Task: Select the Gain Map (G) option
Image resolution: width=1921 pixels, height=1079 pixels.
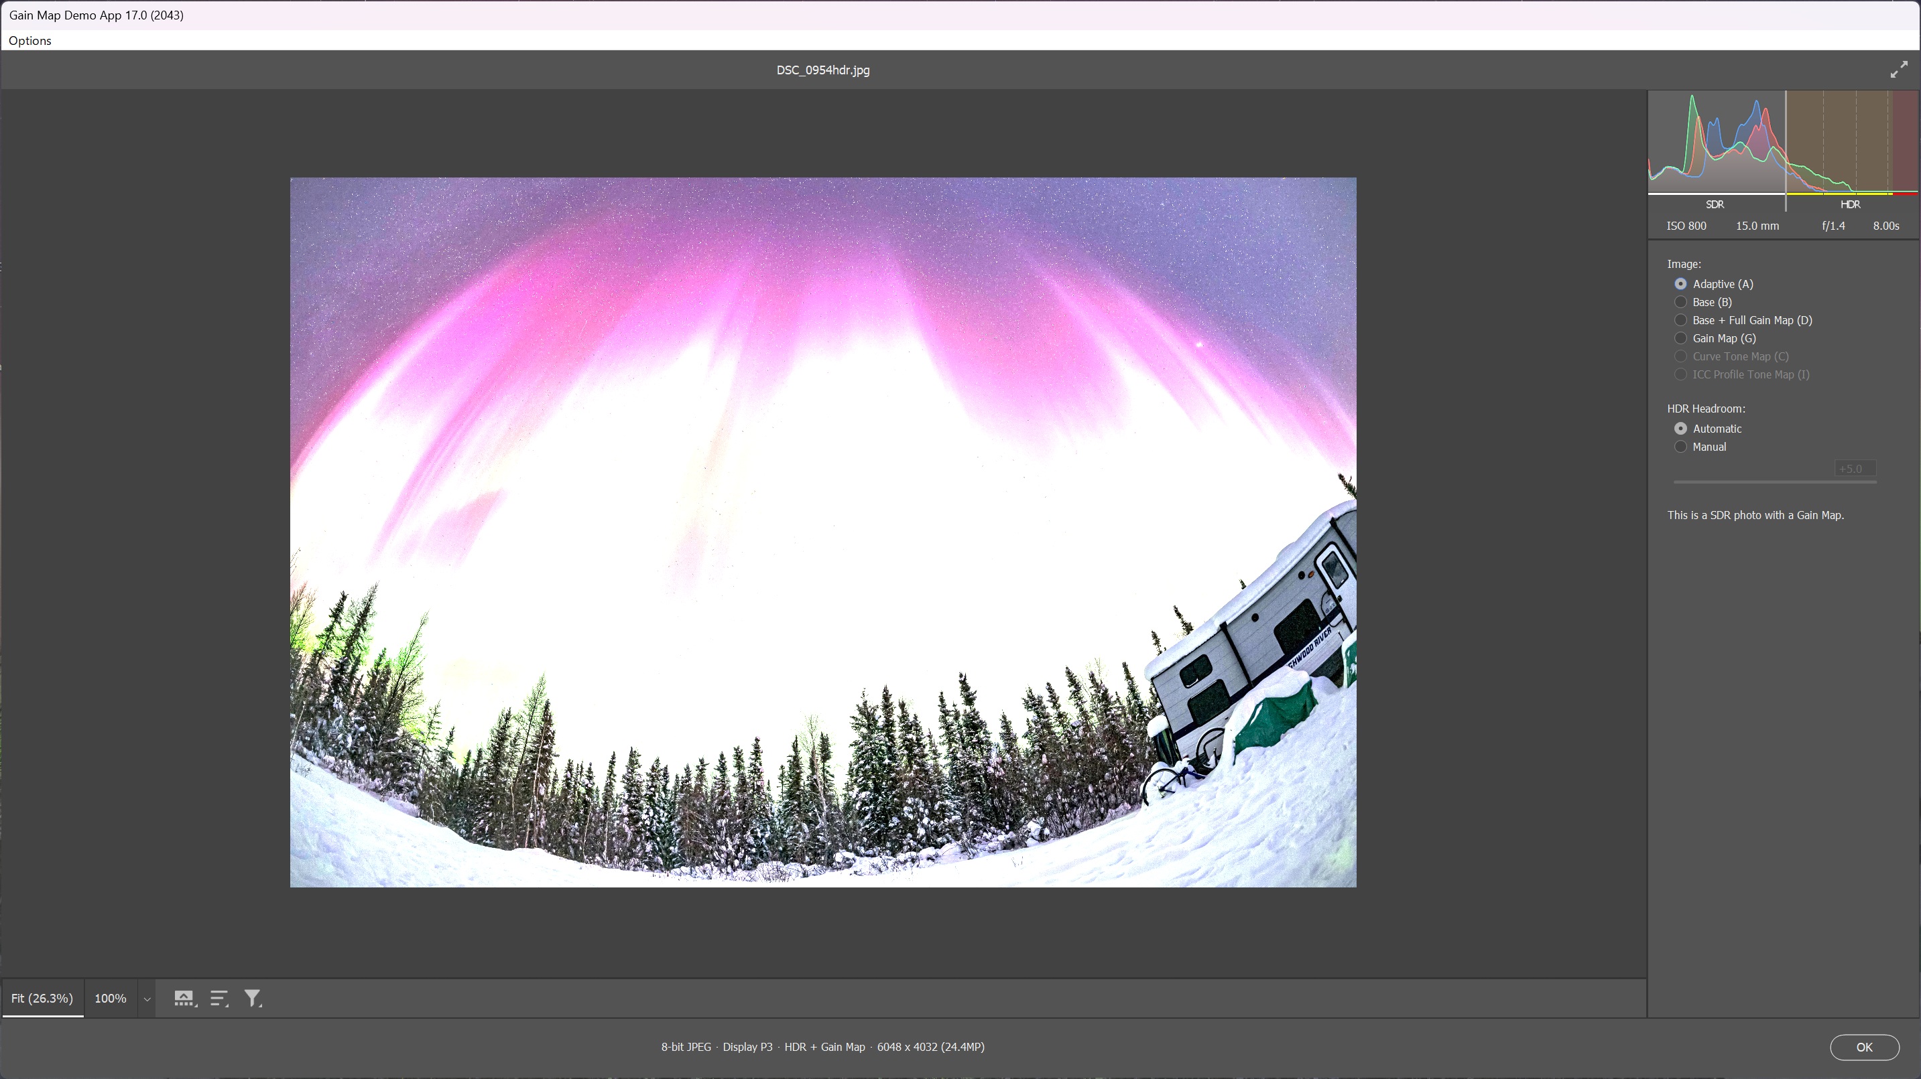Action: click(1681, 338)
